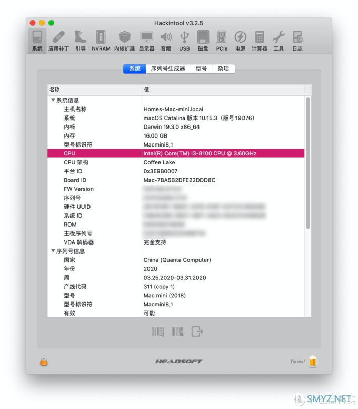The height and width of the screenshot is (409, 358).
Task: Click the 值 column header
Action: (x=223, y=90)
